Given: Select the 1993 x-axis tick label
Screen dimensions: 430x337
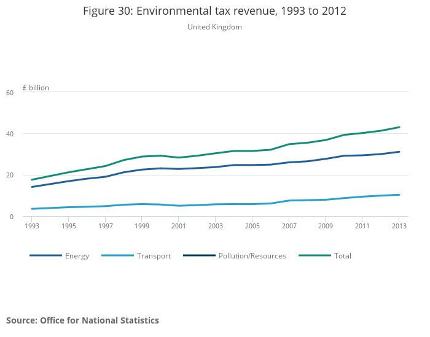Looking at the screenshot, I should pos(32,226).
